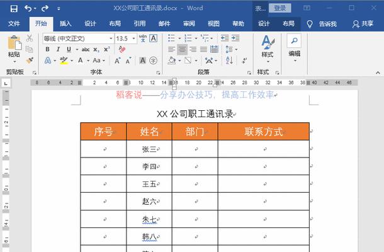Open the 文件 menu

(x=14, y=23)
